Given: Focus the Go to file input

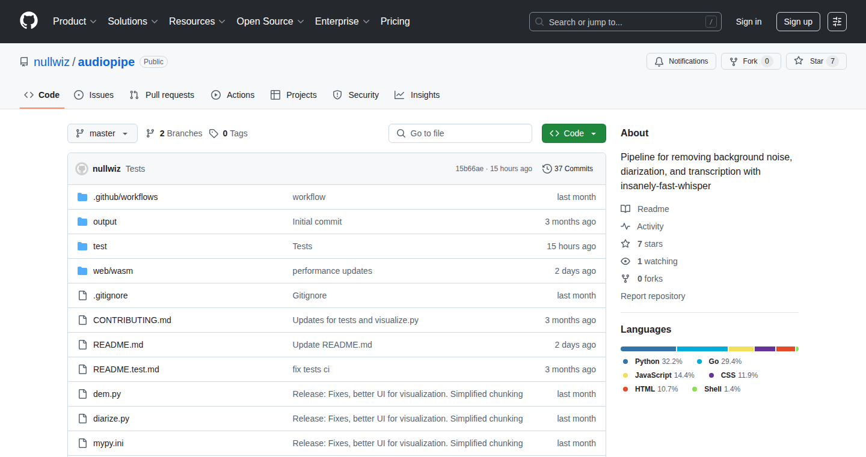Looking at the screenshot, I should (460, 133).
